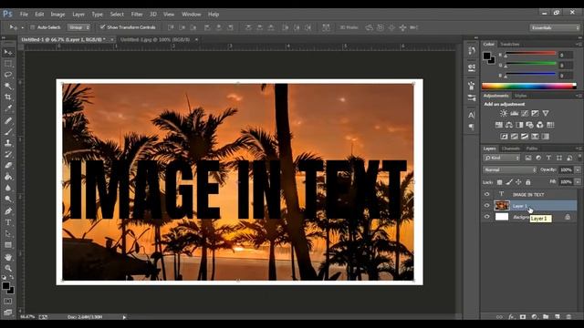Select the Crop tool
584x328 pixels.
point(8,97)
